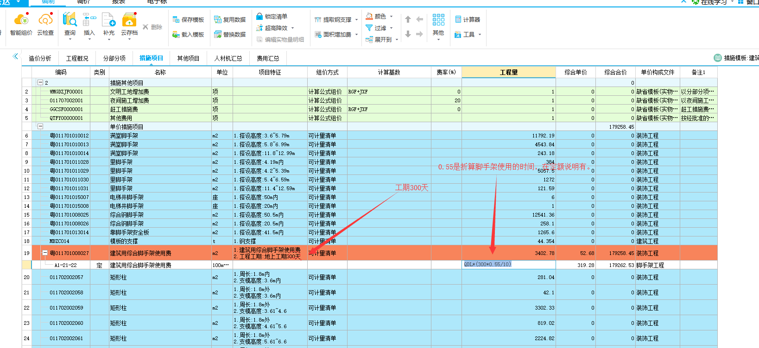Click quantity cell 3302.33
Image resolution: width=759 pixels, height=348 pixels.
tap(509, 307)
